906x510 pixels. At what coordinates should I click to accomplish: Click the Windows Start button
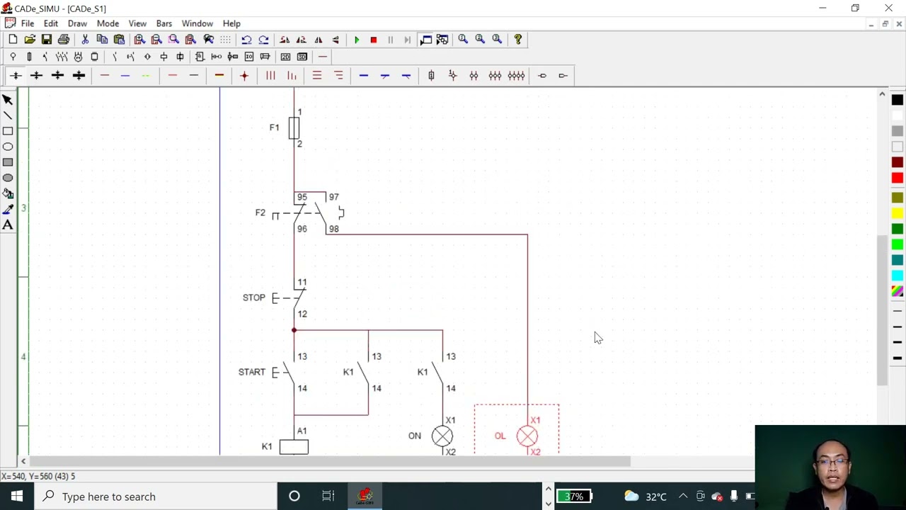click(x=16, y=497)
